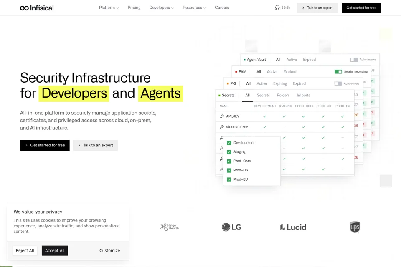The width and height of the screenshot is (401, 267).
Task: Click stripe_api_key checkmark under PROD-EU
Action: click(x=343, y=127)
